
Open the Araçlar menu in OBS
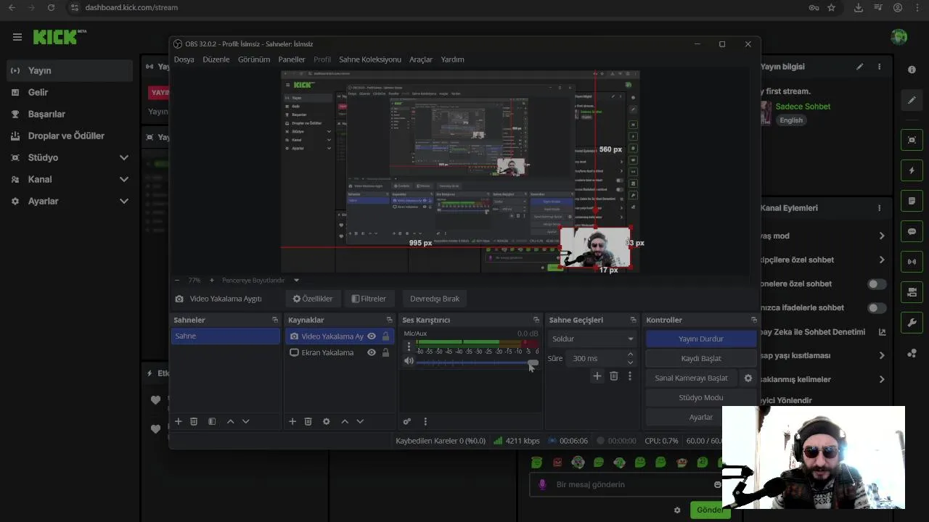[x=421, y=59]
